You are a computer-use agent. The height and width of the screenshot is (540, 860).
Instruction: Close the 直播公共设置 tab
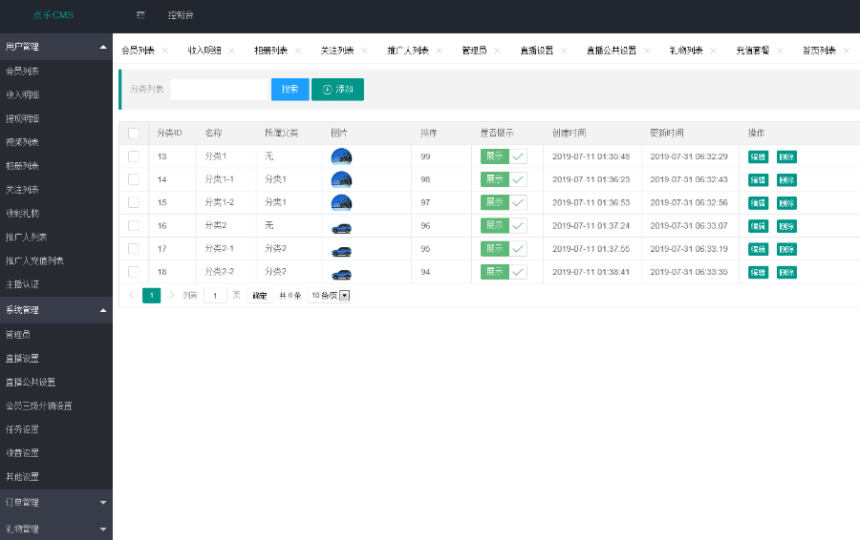[x=647, y=51]
